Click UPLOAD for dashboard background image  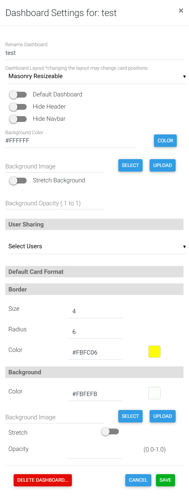click(x=163, y=166)
